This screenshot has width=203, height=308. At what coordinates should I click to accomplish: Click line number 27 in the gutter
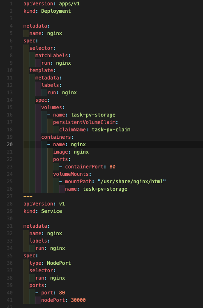9,196
